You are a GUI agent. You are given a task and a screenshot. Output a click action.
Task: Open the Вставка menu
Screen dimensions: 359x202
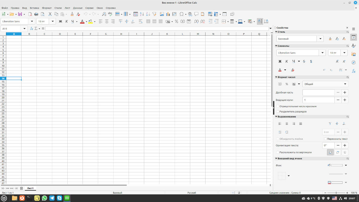(x=34, y=8)
